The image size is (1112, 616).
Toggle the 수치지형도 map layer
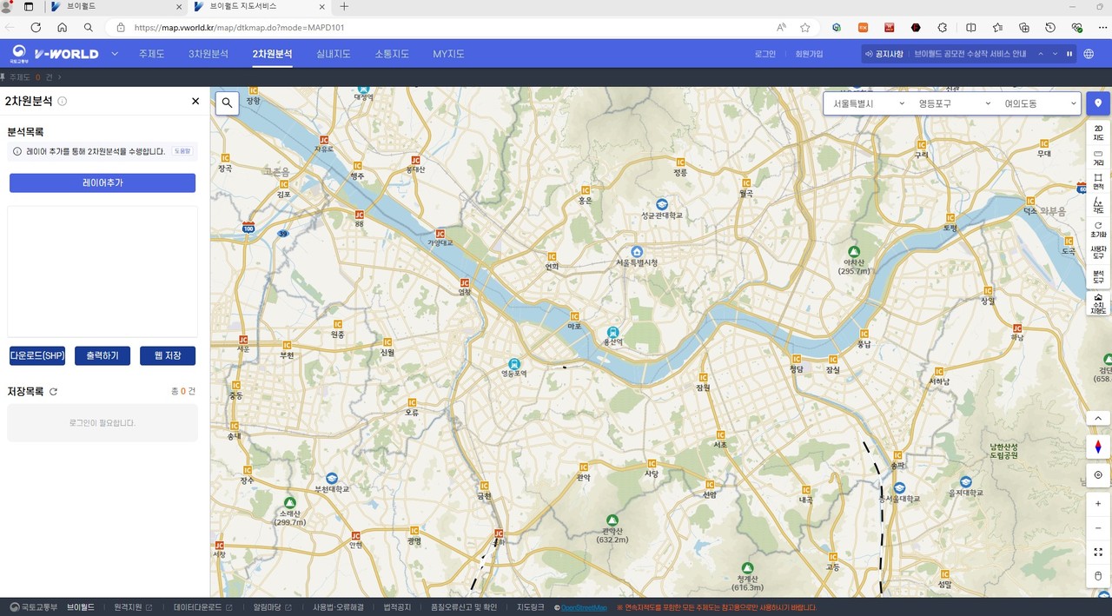(x=1098, y=302)
